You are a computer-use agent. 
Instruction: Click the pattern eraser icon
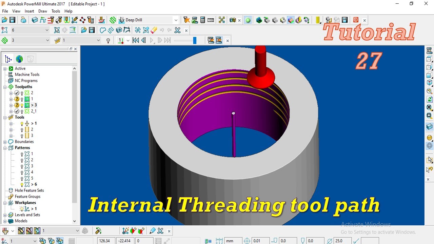154,30
